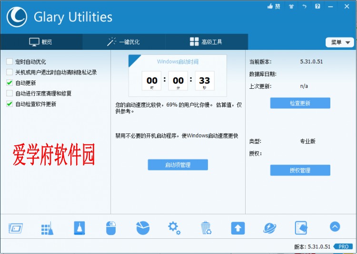Click the 版本: 5.31.0.51 status bar text
This screenshot has width=357, height=254.
pos(312,247)
